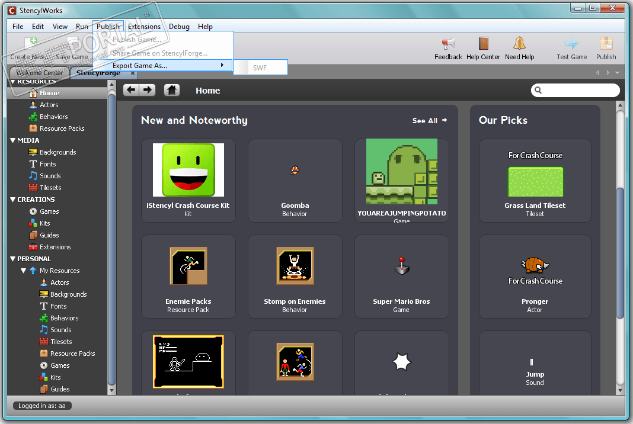633x424 pixels.
Task: Open the Edit menu
Action: tap(38, 27)
